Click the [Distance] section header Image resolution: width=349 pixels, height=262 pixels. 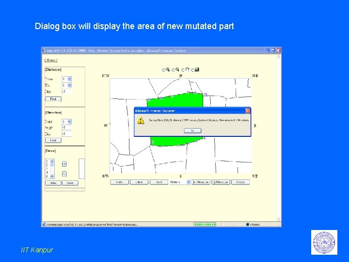coord(53,69)
